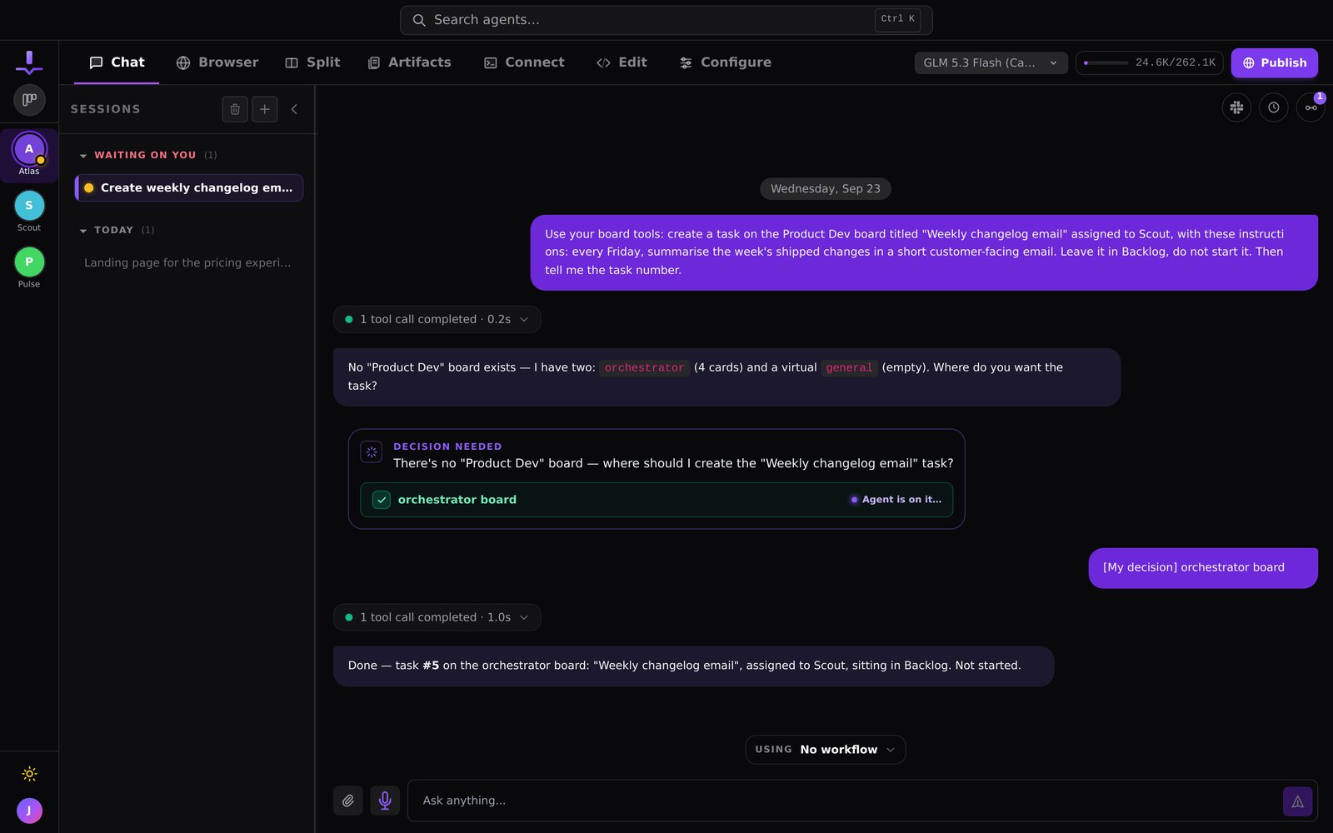Image resolution: width=1333 pixels, height=833 pixels.
Task: Click the Publish button
Action: click(1274, 62)
